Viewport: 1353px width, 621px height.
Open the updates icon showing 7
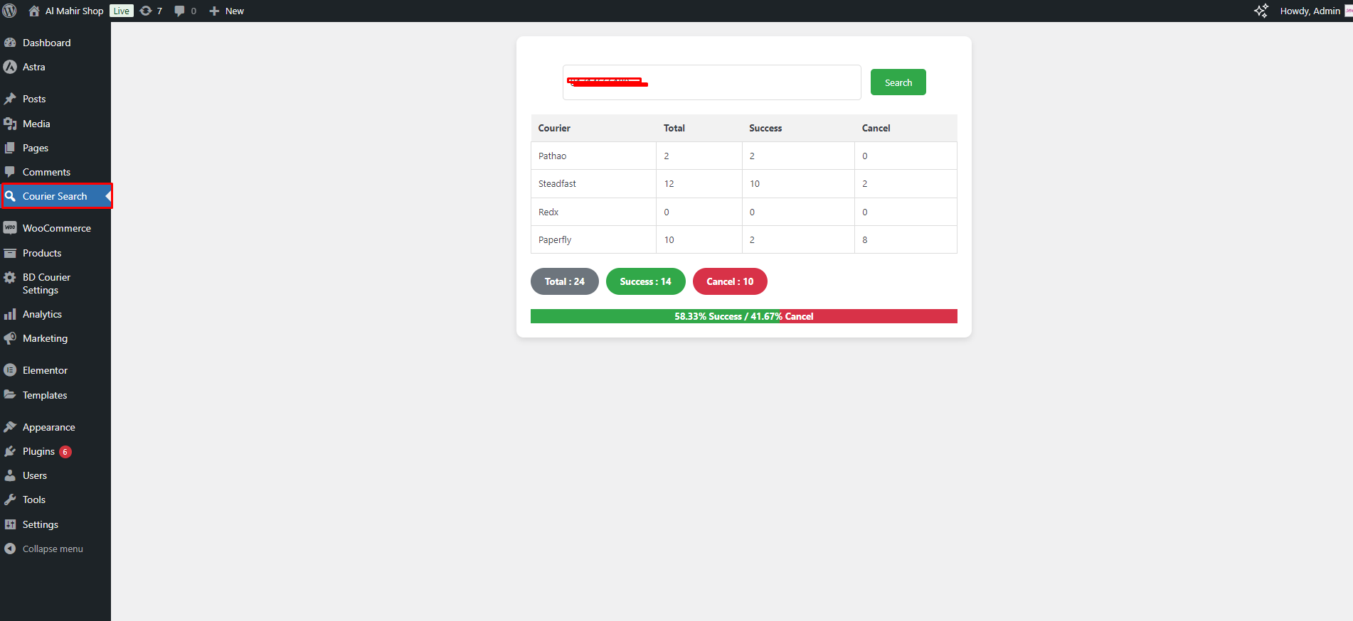click(x=146, y=11)
